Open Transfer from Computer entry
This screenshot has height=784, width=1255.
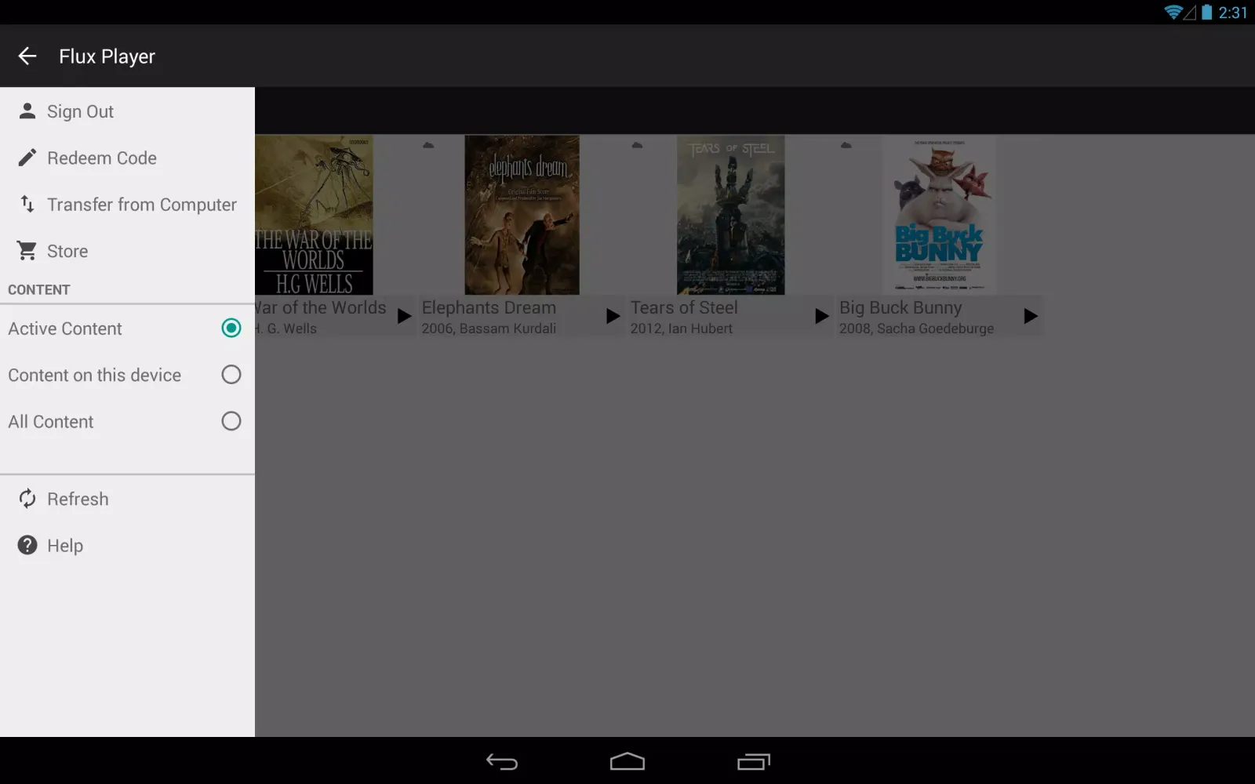click(127, 204)
